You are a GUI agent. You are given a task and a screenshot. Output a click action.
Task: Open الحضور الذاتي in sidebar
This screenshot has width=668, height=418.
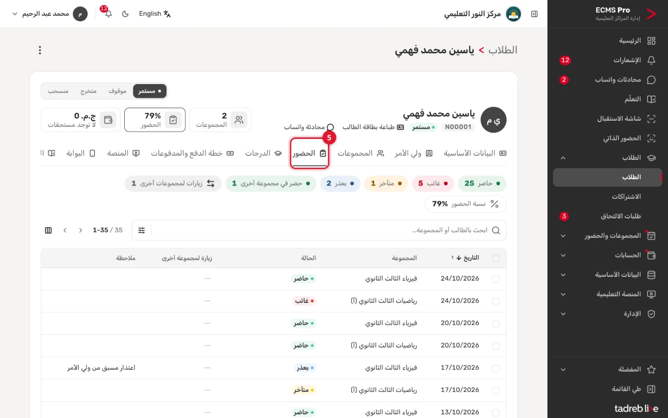(x=607, y=138)
